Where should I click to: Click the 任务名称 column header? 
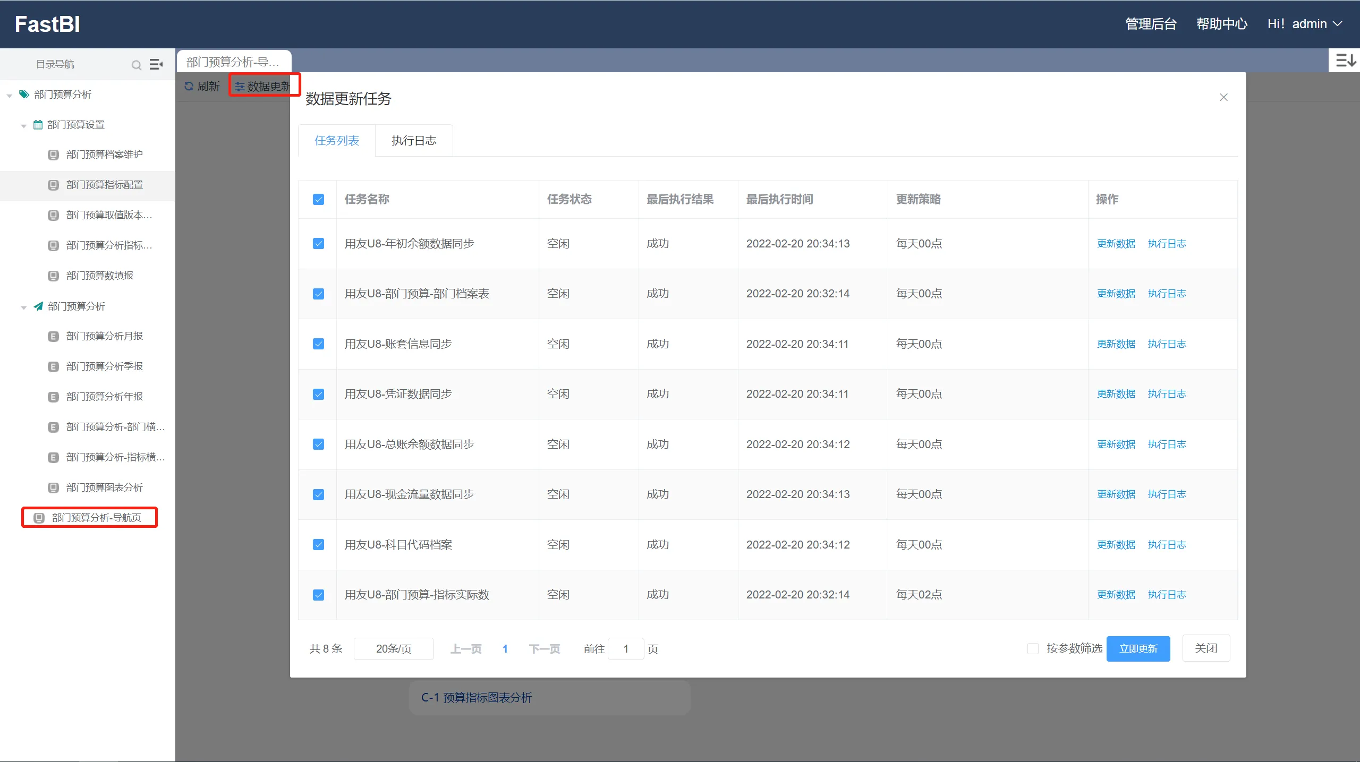[x=367, y=199]
